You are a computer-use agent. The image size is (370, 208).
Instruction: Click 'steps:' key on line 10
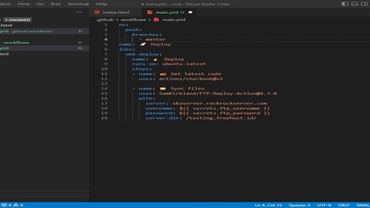click(x=142, y=69)
